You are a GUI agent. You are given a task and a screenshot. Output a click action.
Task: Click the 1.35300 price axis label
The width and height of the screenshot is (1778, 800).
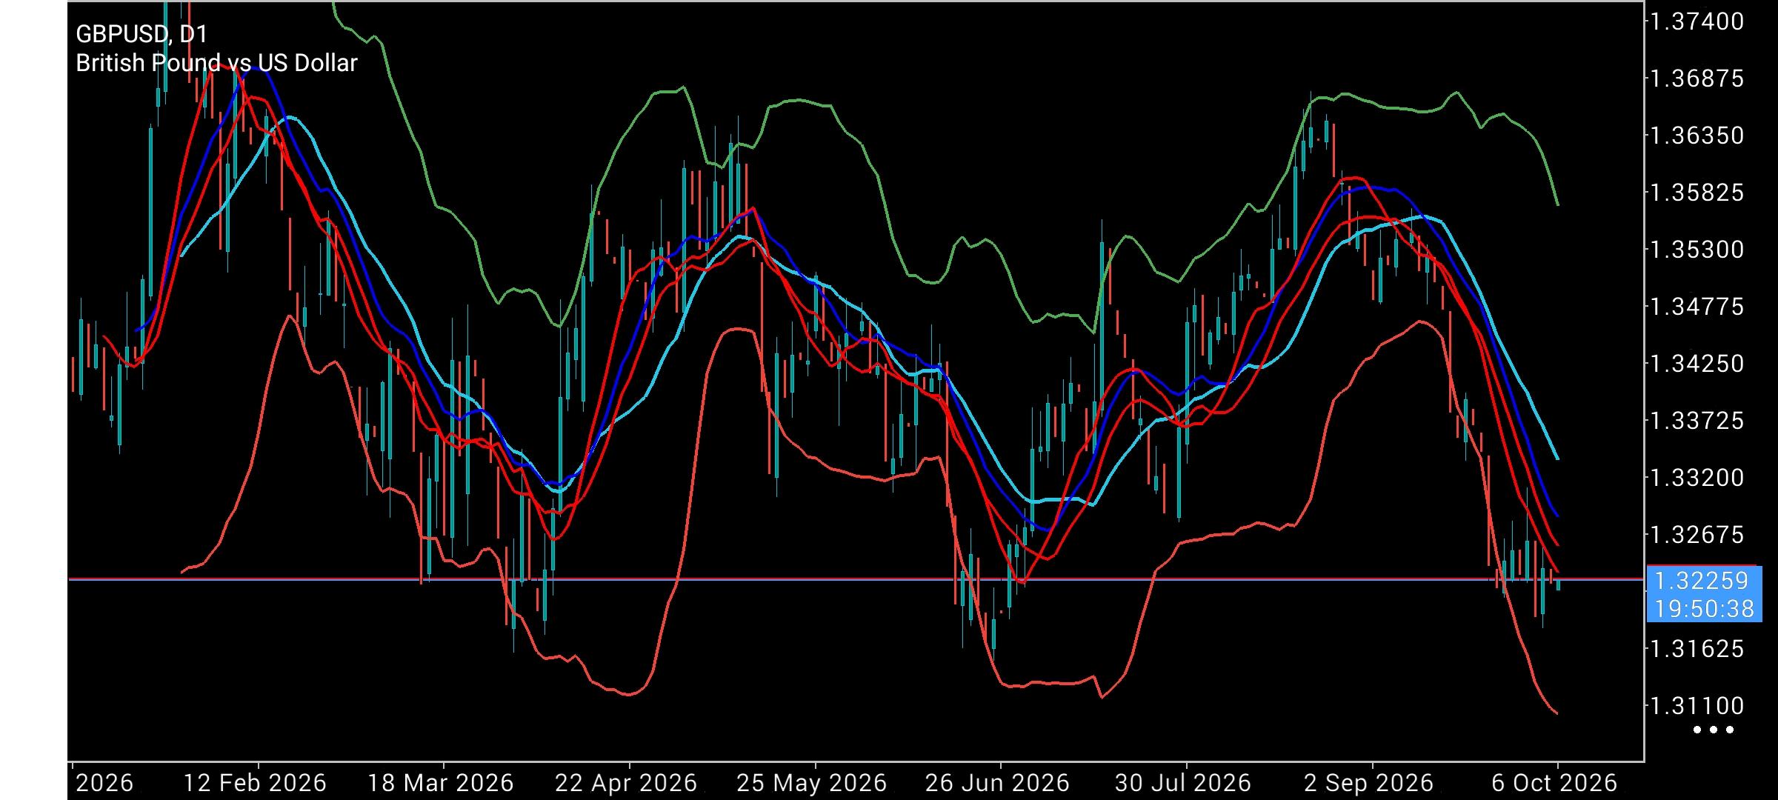click(x=1697, y=250)
